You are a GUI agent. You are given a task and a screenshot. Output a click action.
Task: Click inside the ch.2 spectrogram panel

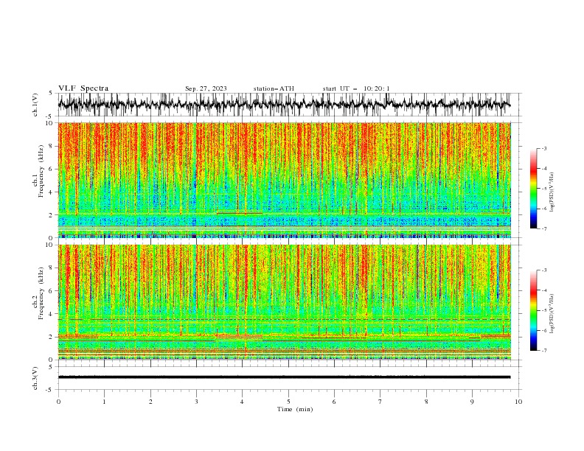point(284,302)
